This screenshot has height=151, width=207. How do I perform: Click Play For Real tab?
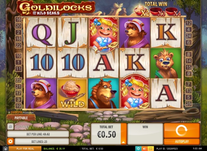coord(25,149)
